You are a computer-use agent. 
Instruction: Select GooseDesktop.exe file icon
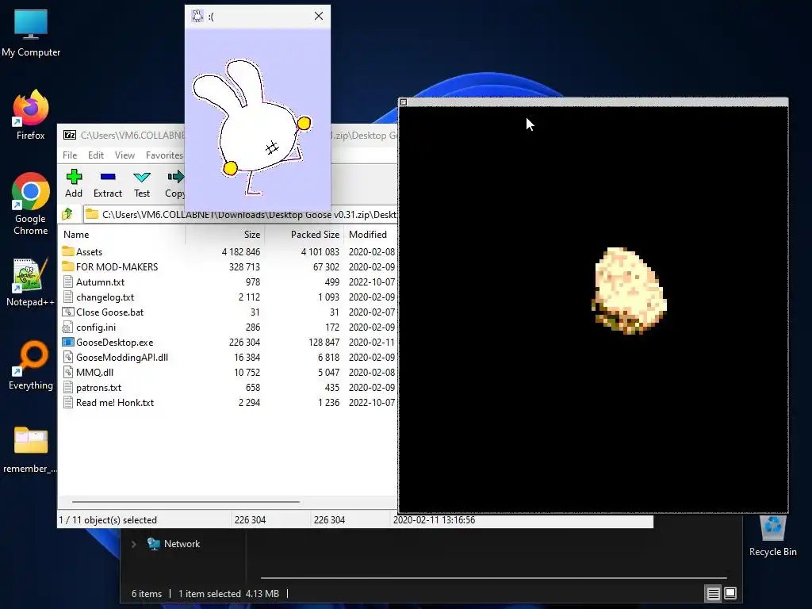click(x=68, y=343)
